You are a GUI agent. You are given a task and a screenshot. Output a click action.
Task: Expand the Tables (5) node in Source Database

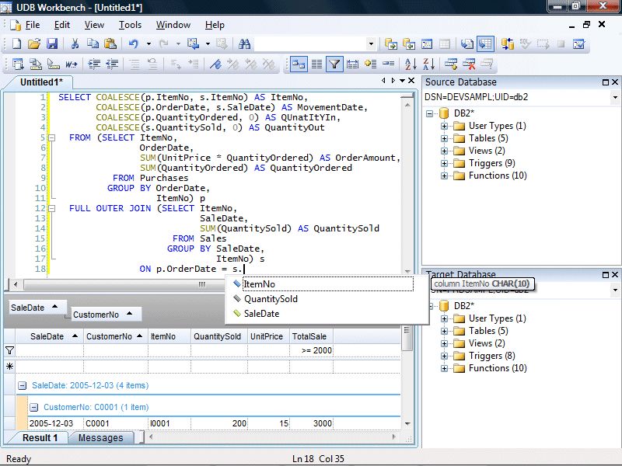[x=445, y=138]
